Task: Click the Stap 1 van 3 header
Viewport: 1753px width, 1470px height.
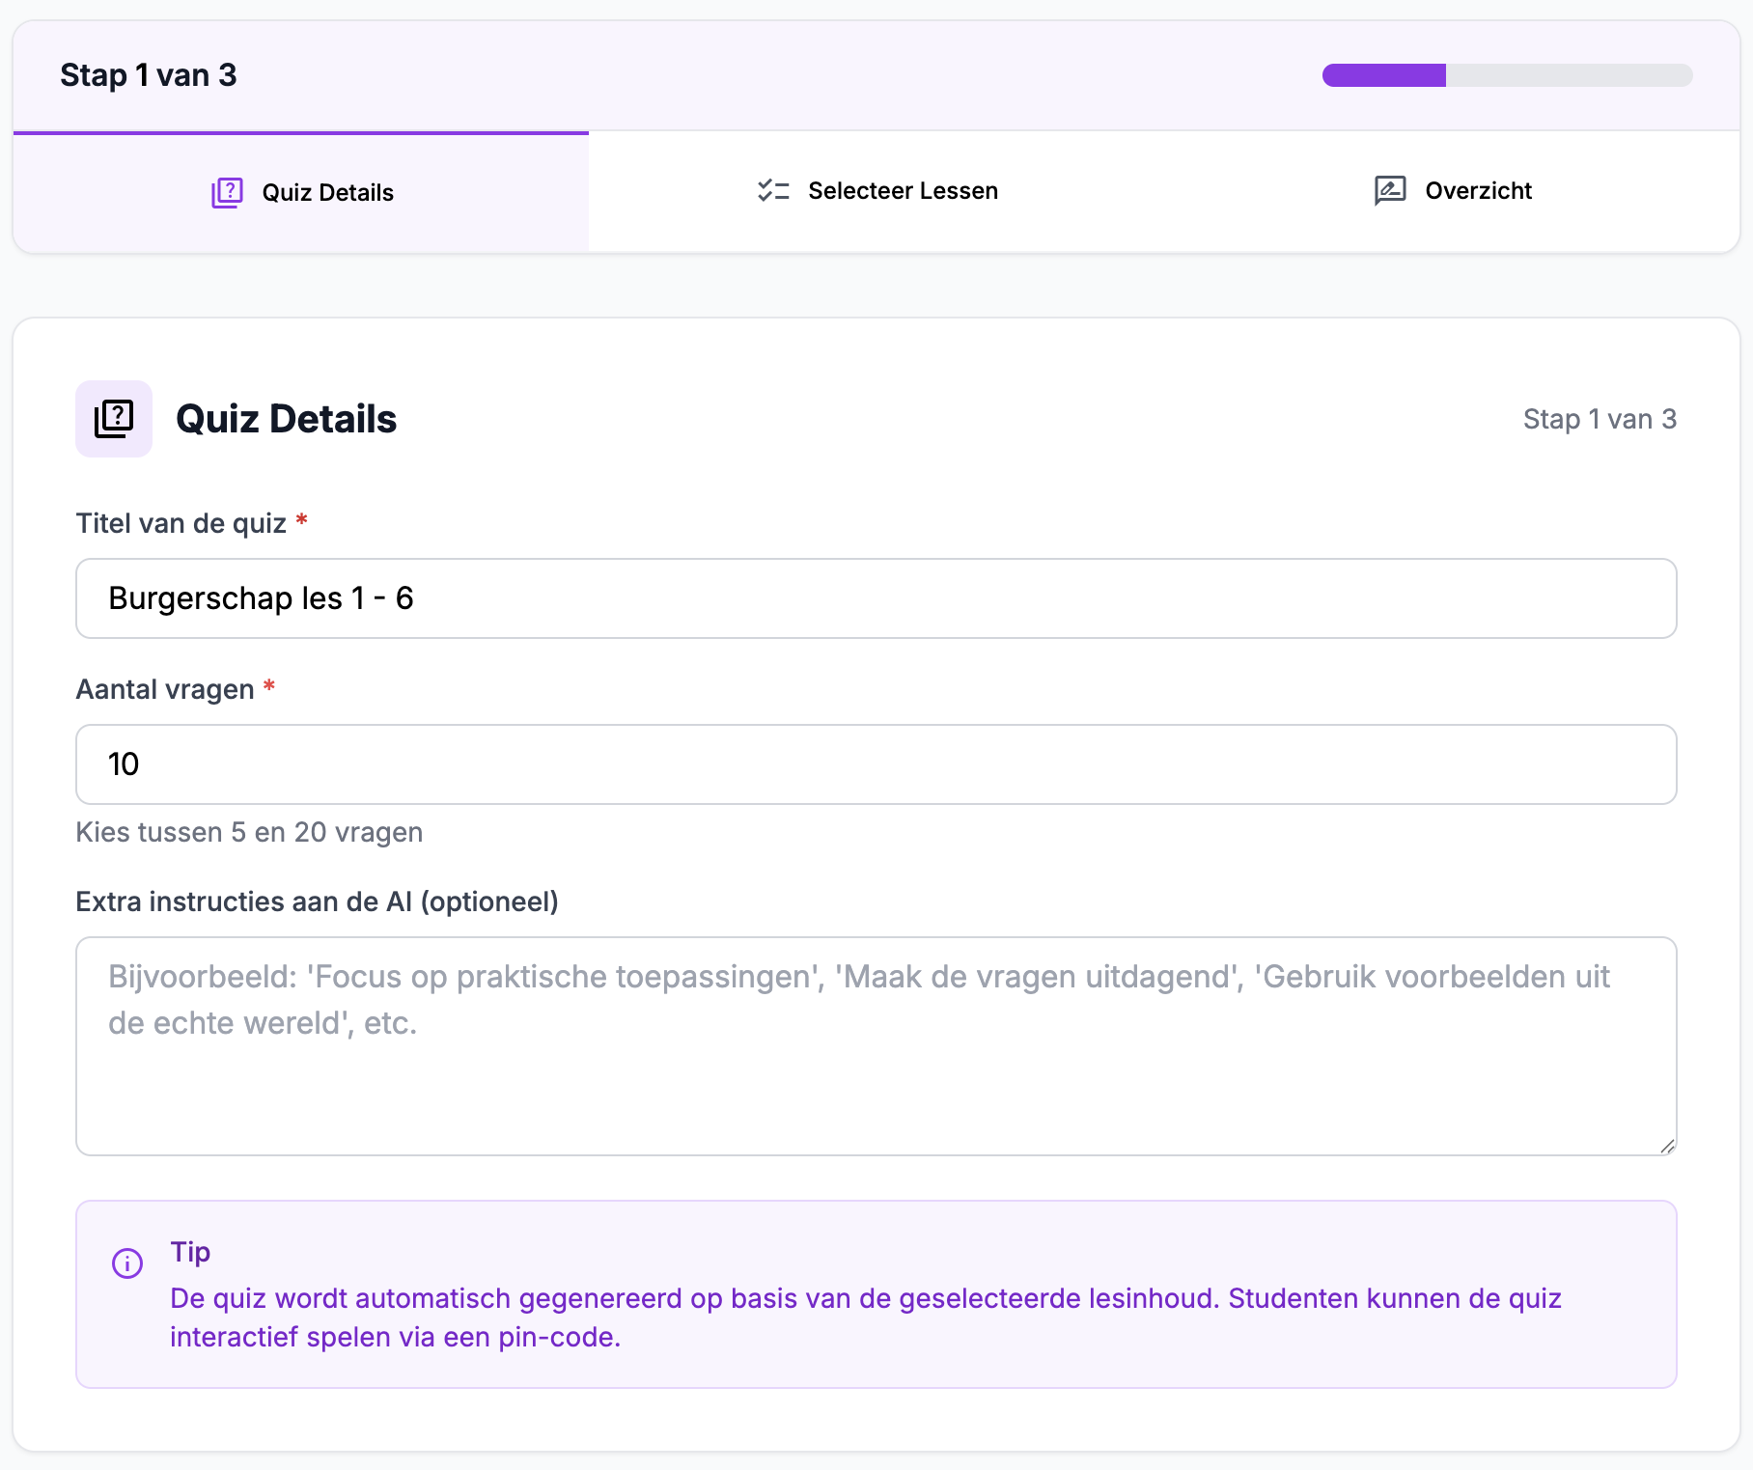Action: tap(150, 74)
